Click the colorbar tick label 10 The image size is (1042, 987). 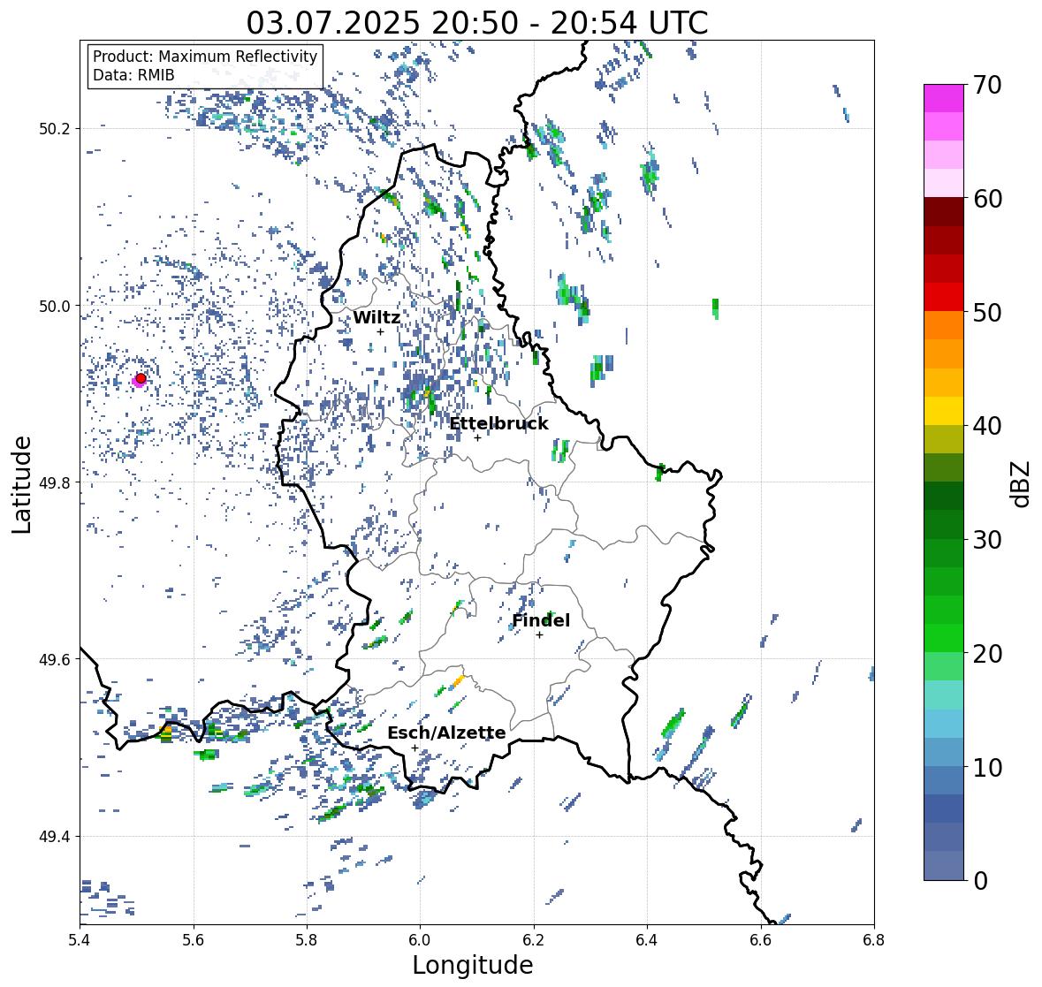pyautogui.click(x=987, y=767)
